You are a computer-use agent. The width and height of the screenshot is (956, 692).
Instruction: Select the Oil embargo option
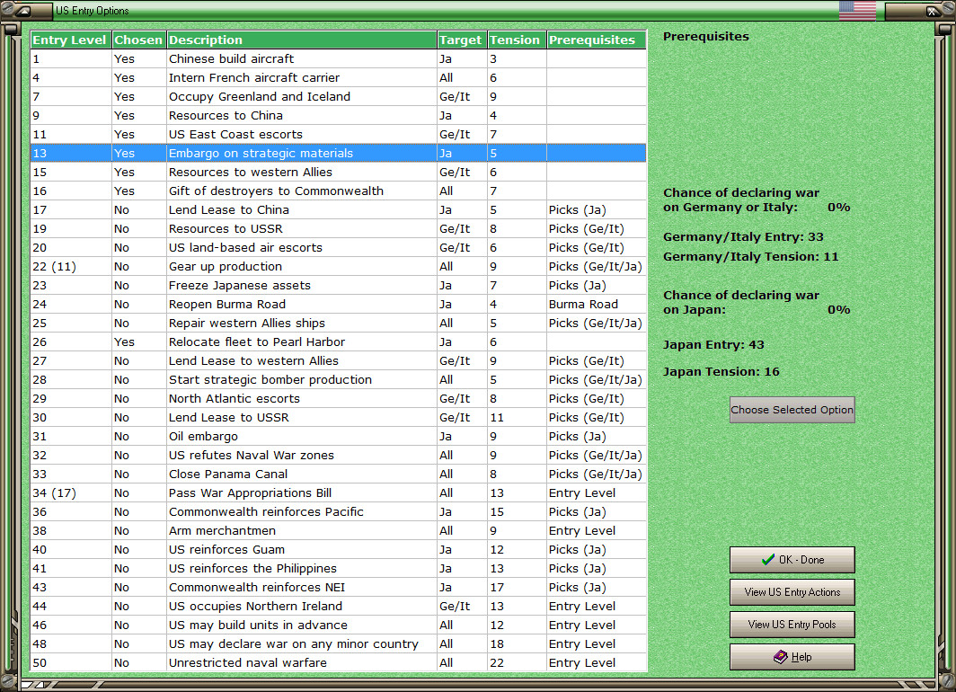pyautogui.click(x=339, y=437)
